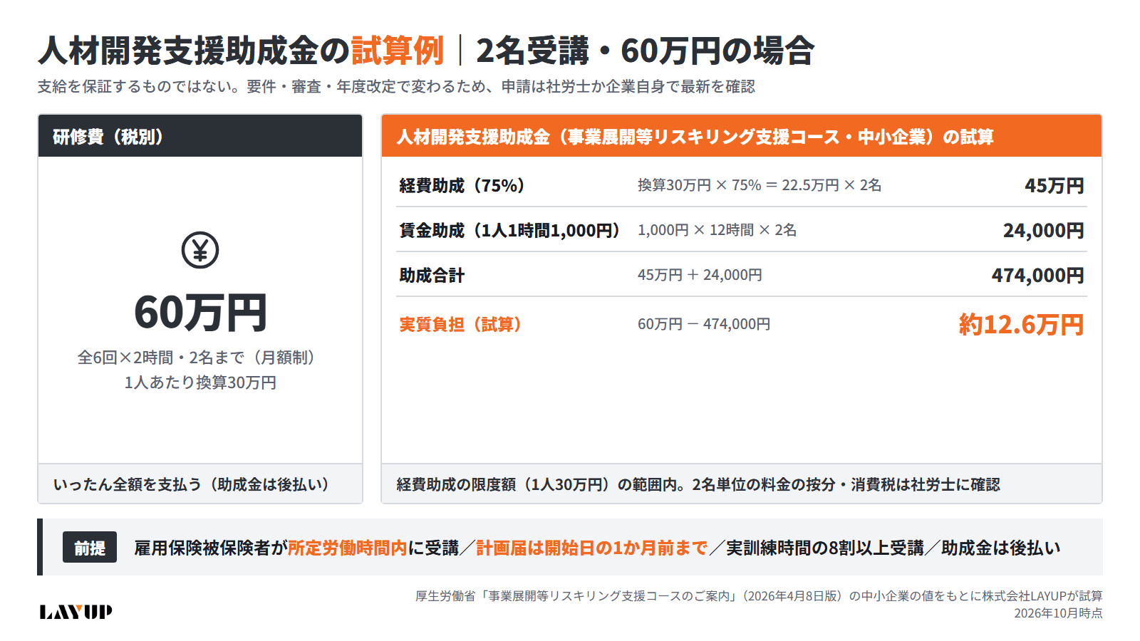
Task: Select the row label 助成合計
Action: coord(432,275)
